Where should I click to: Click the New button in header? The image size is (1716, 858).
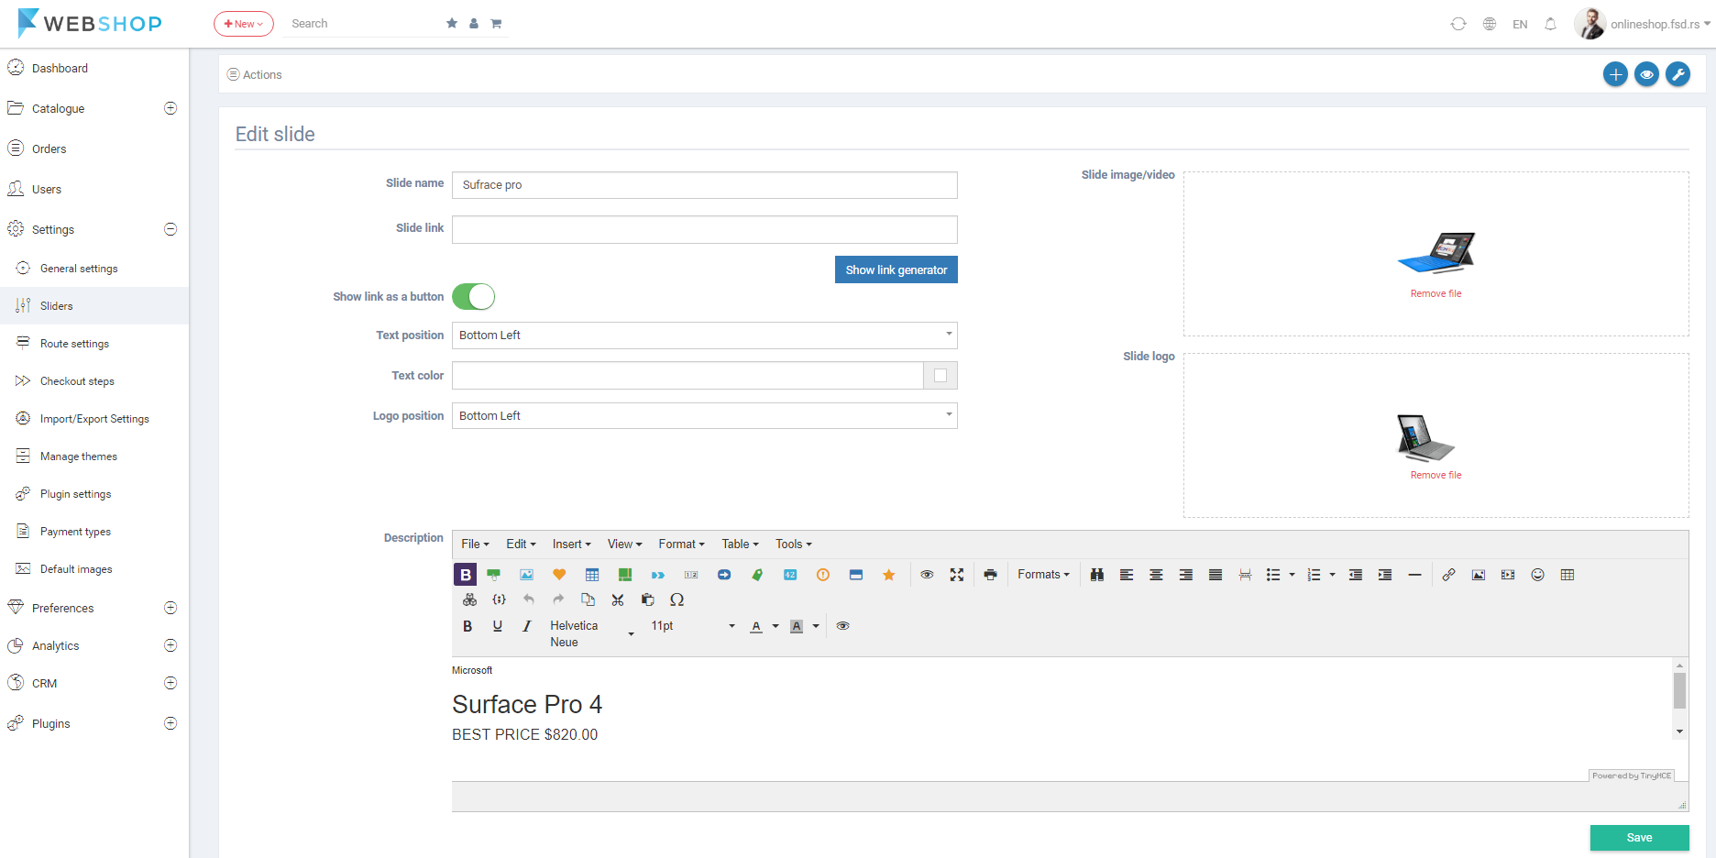point(244,24)
